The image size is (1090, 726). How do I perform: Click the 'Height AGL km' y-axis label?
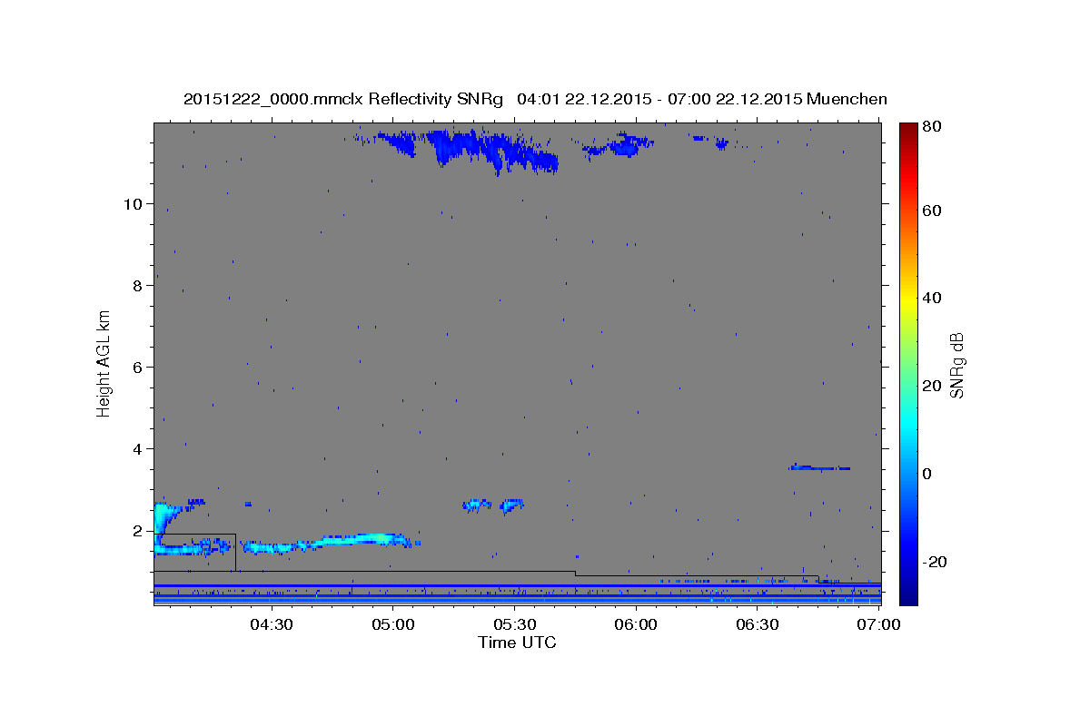point(104,364)
